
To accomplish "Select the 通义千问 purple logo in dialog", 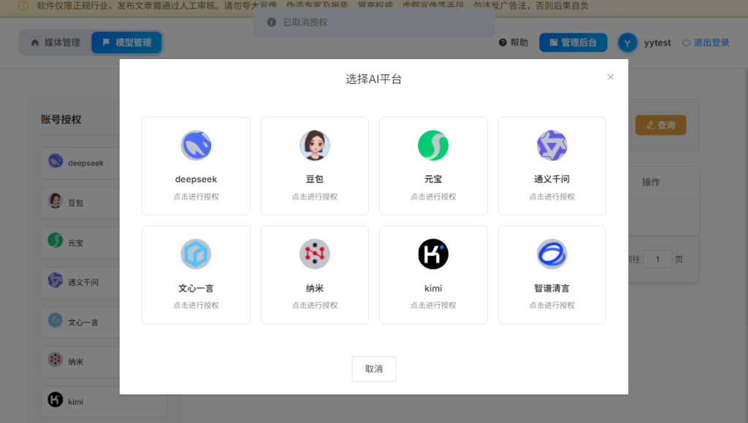I will [x=552, y=145].
